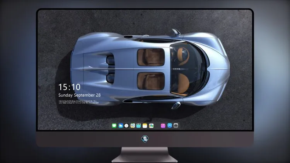Click the Sunday September 28 date text

[80, 95]
